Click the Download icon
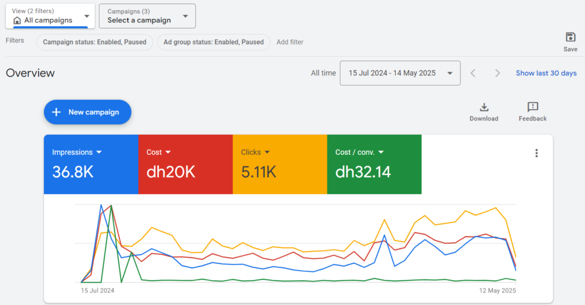 coord(484,107)
